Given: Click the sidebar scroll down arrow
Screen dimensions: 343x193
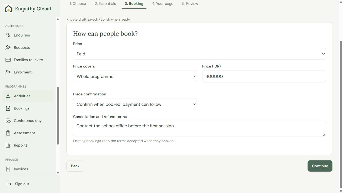Looking at the screenshot, I should coord(58,172).
